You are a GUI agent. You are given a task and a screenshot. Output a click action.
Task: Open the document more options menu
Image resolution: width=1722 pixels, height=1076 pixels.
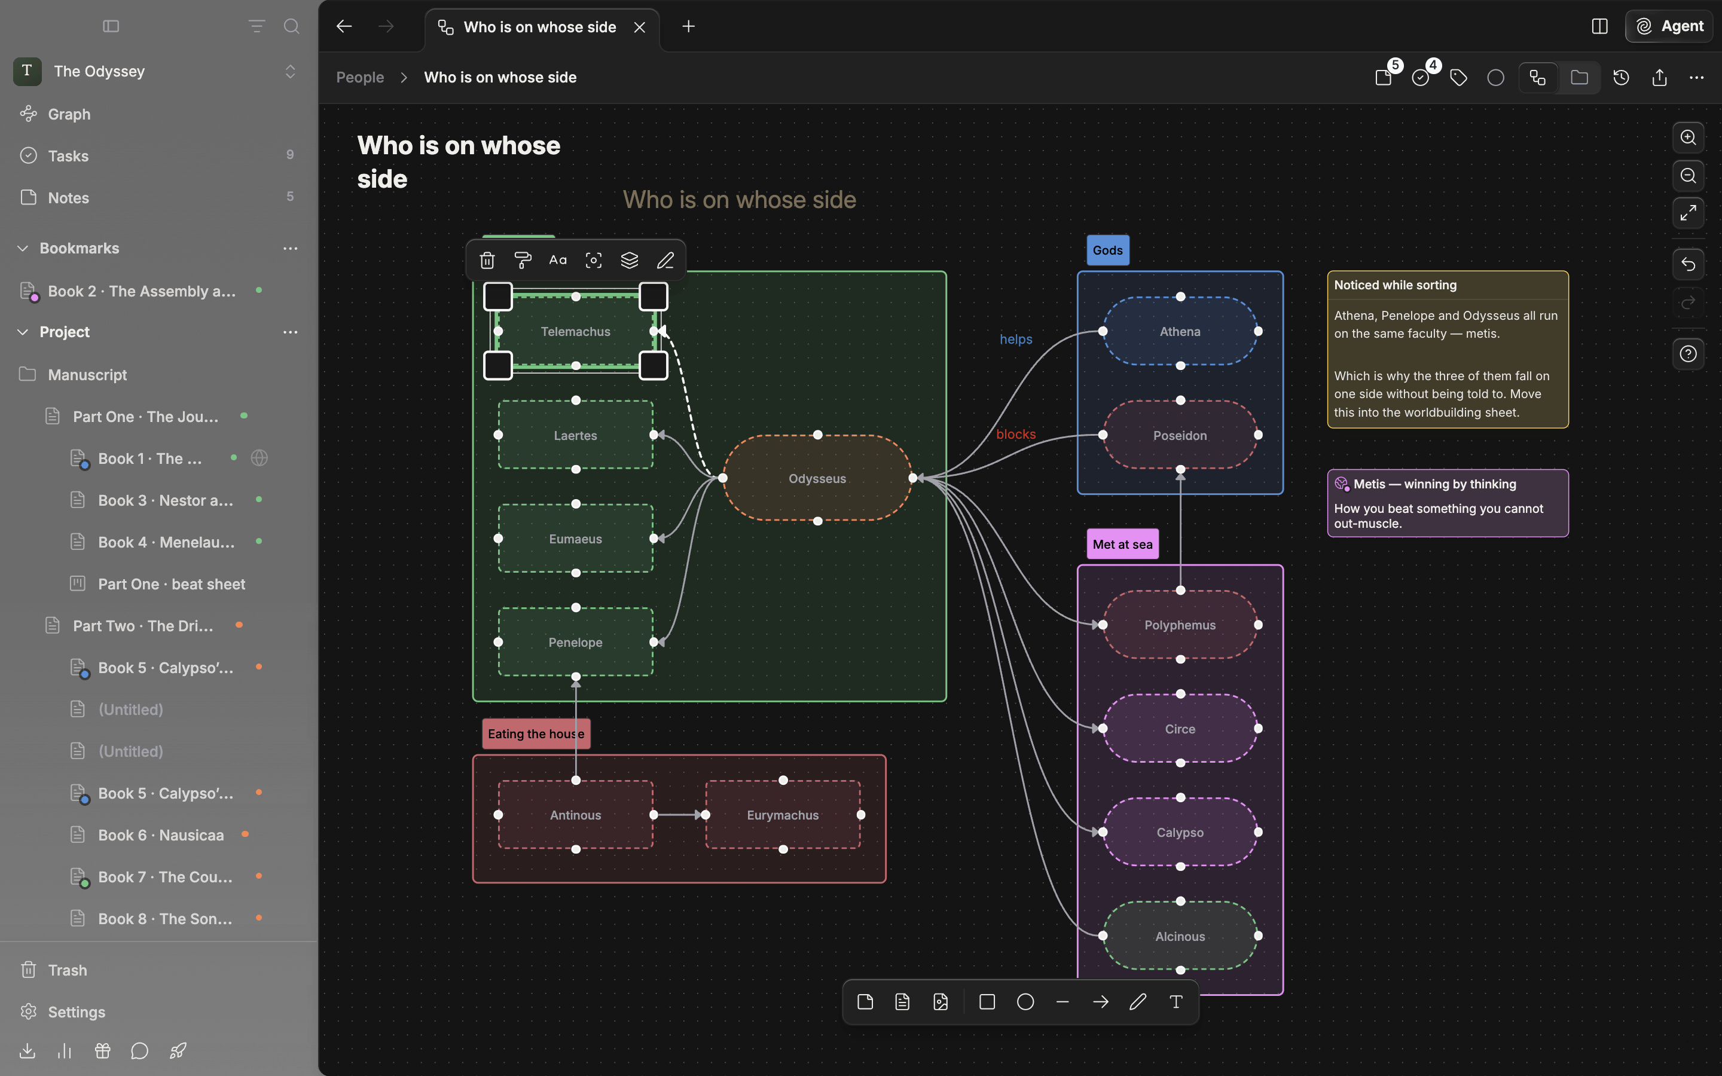point(1696,78)
